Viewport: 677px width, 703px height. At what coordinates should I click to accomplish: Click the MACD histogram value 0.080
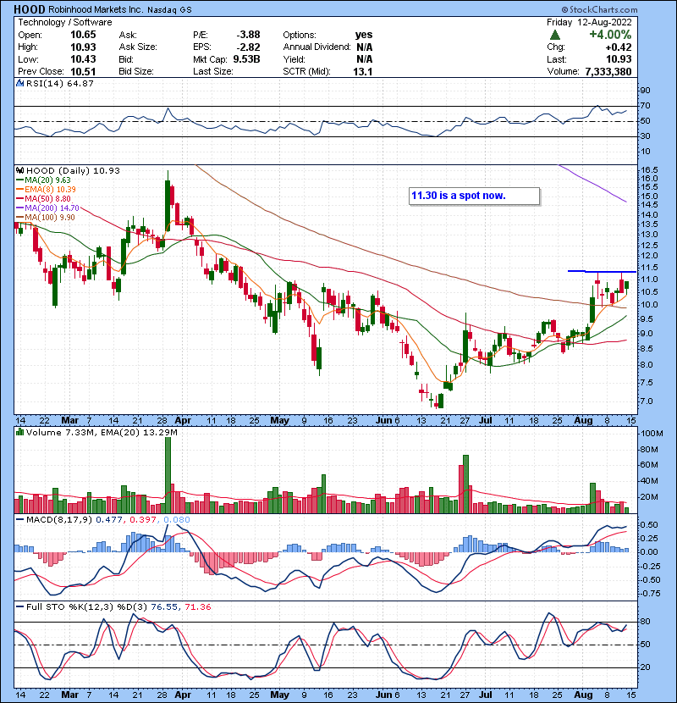(177, 520)
